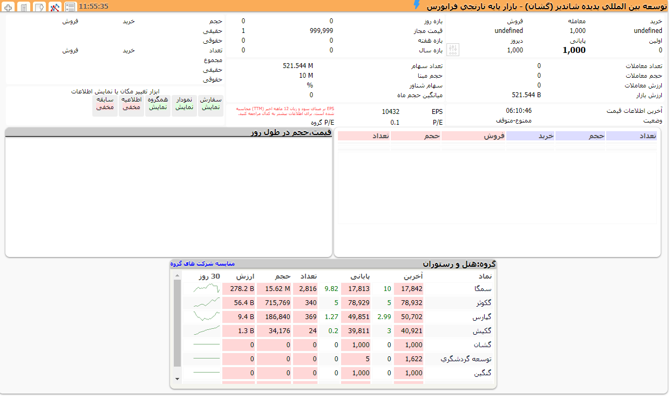The height and width of the screenshot is (399, 672).
Task: Open the red-blue line chart tool icon
Action: (x=55, y=7)
